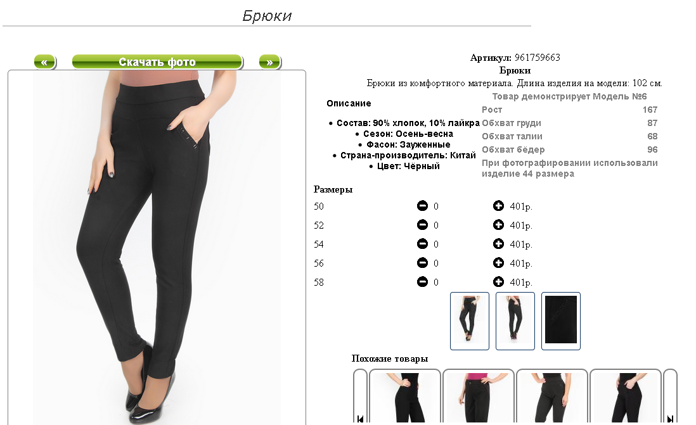Decrease quantity for size 52
The image size is (696, 425).
click(x=422, y=225)
